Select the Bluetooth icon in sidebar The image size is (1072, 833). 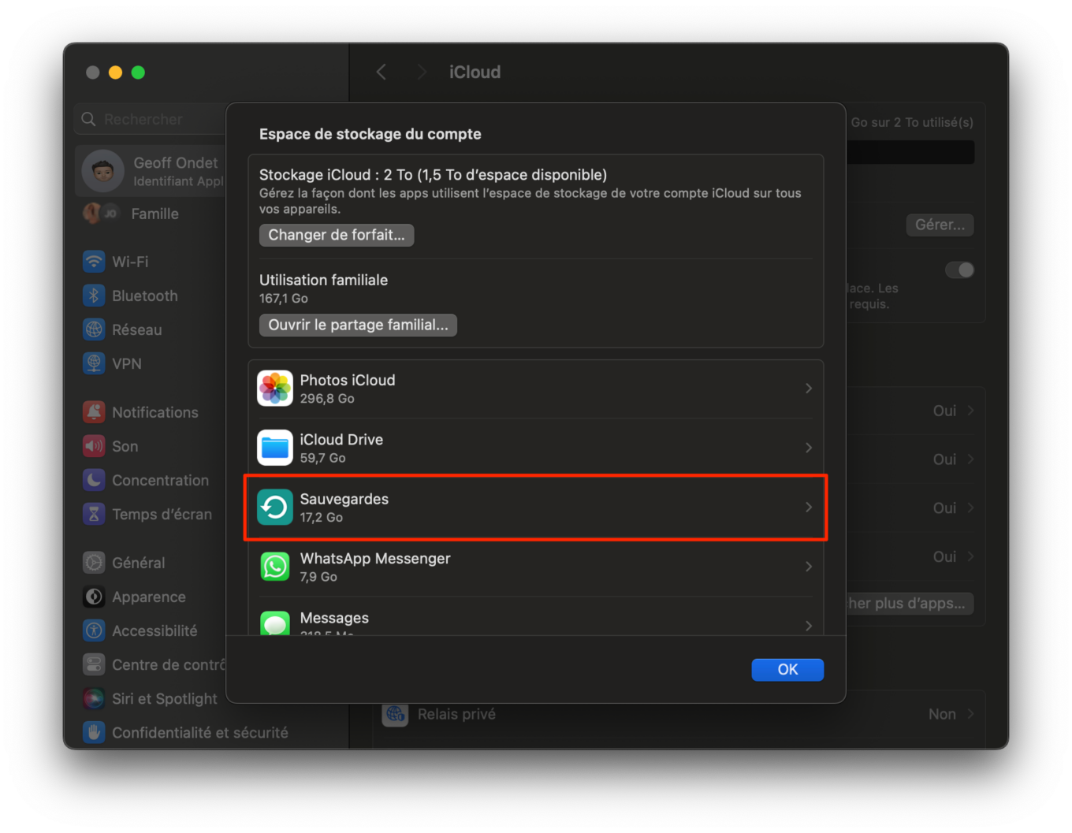click(x=94, y=296)
